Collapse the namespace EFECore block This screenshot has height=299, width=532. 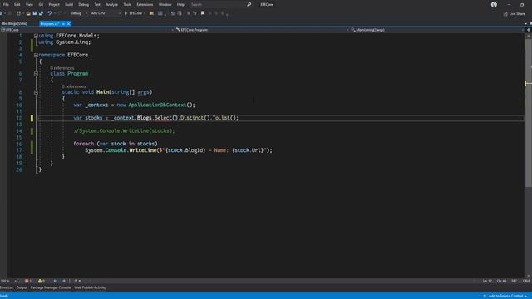tap(36, 55)
